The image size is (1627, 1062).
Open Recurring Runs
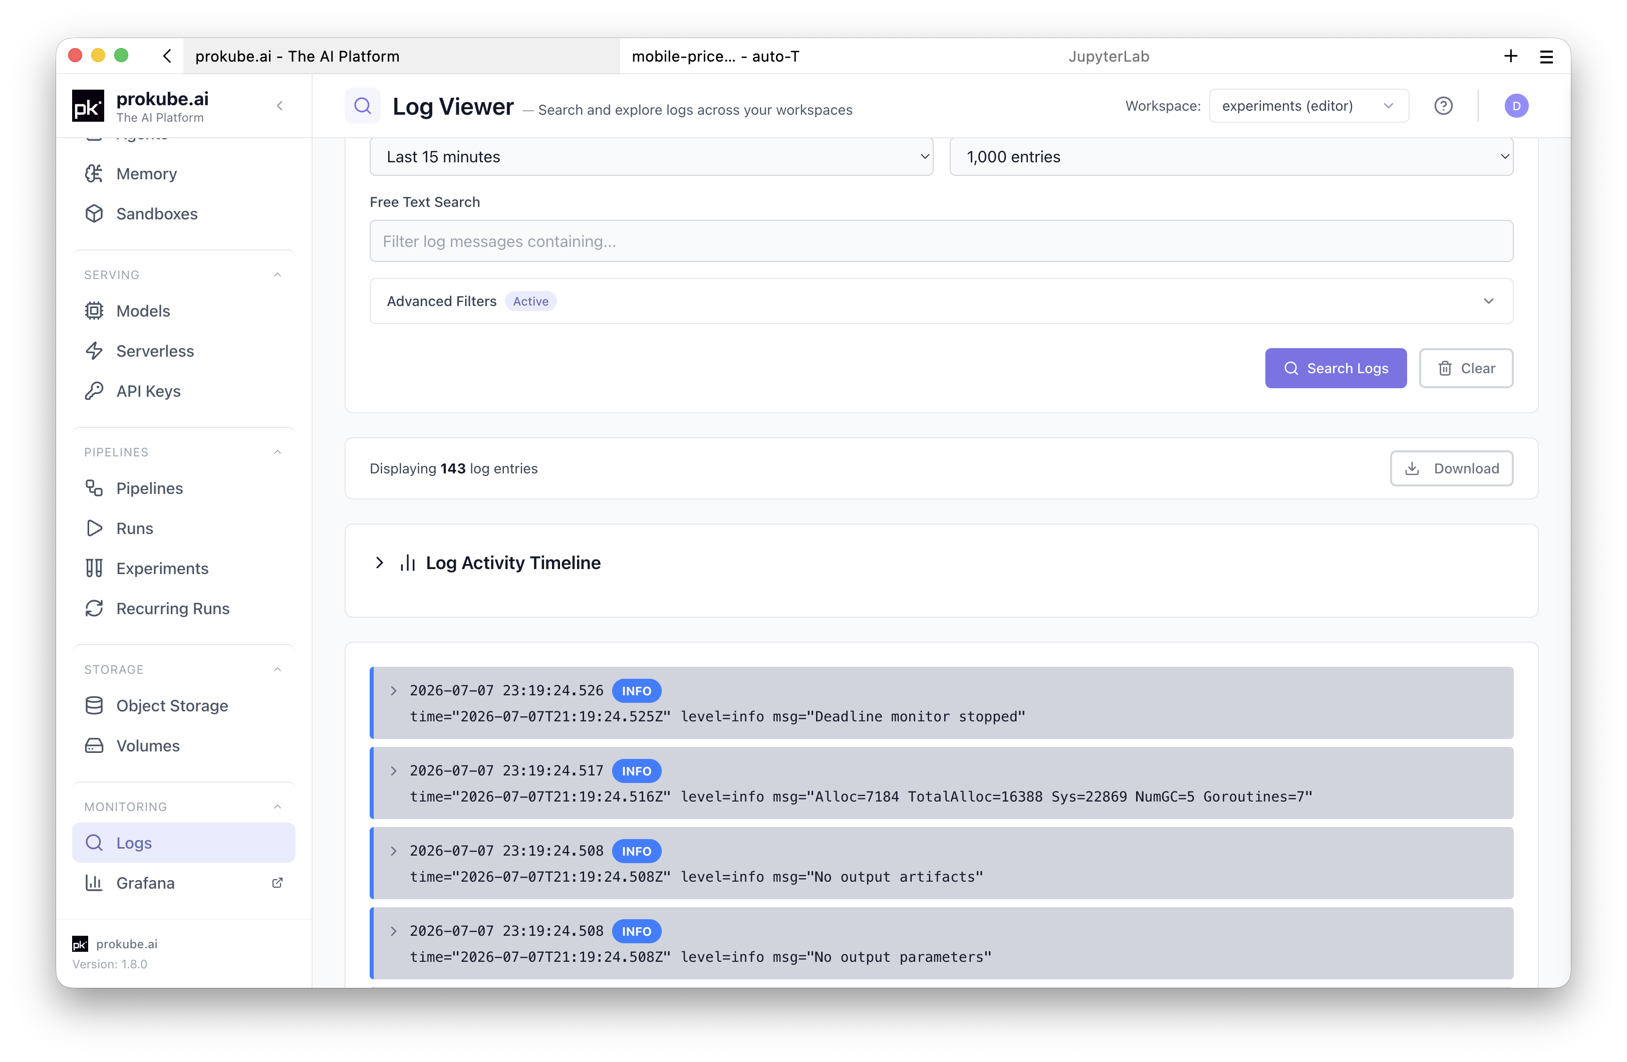(183, 609)
